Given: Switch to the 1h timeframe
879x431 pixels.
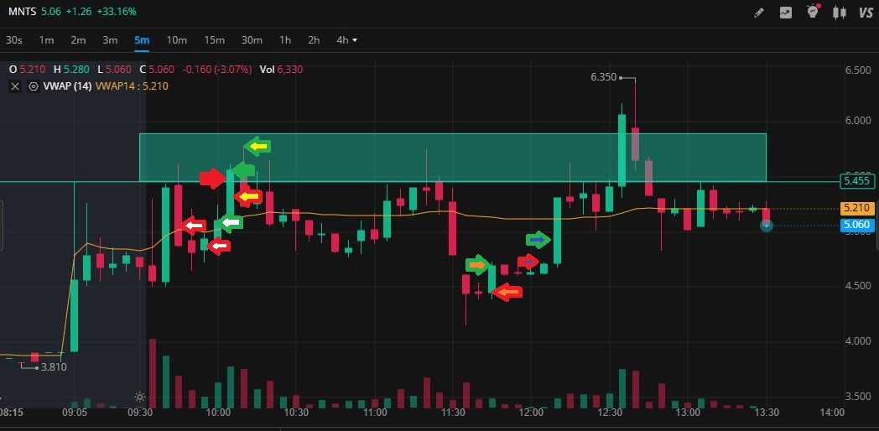Looking at the screenshot, I should [x=285, y=39].
